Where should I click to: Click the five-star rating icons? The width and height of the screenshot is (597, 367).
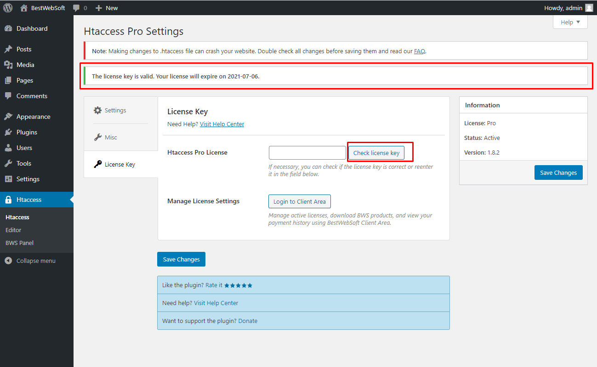pyautogui.click(x=239, y=285)
